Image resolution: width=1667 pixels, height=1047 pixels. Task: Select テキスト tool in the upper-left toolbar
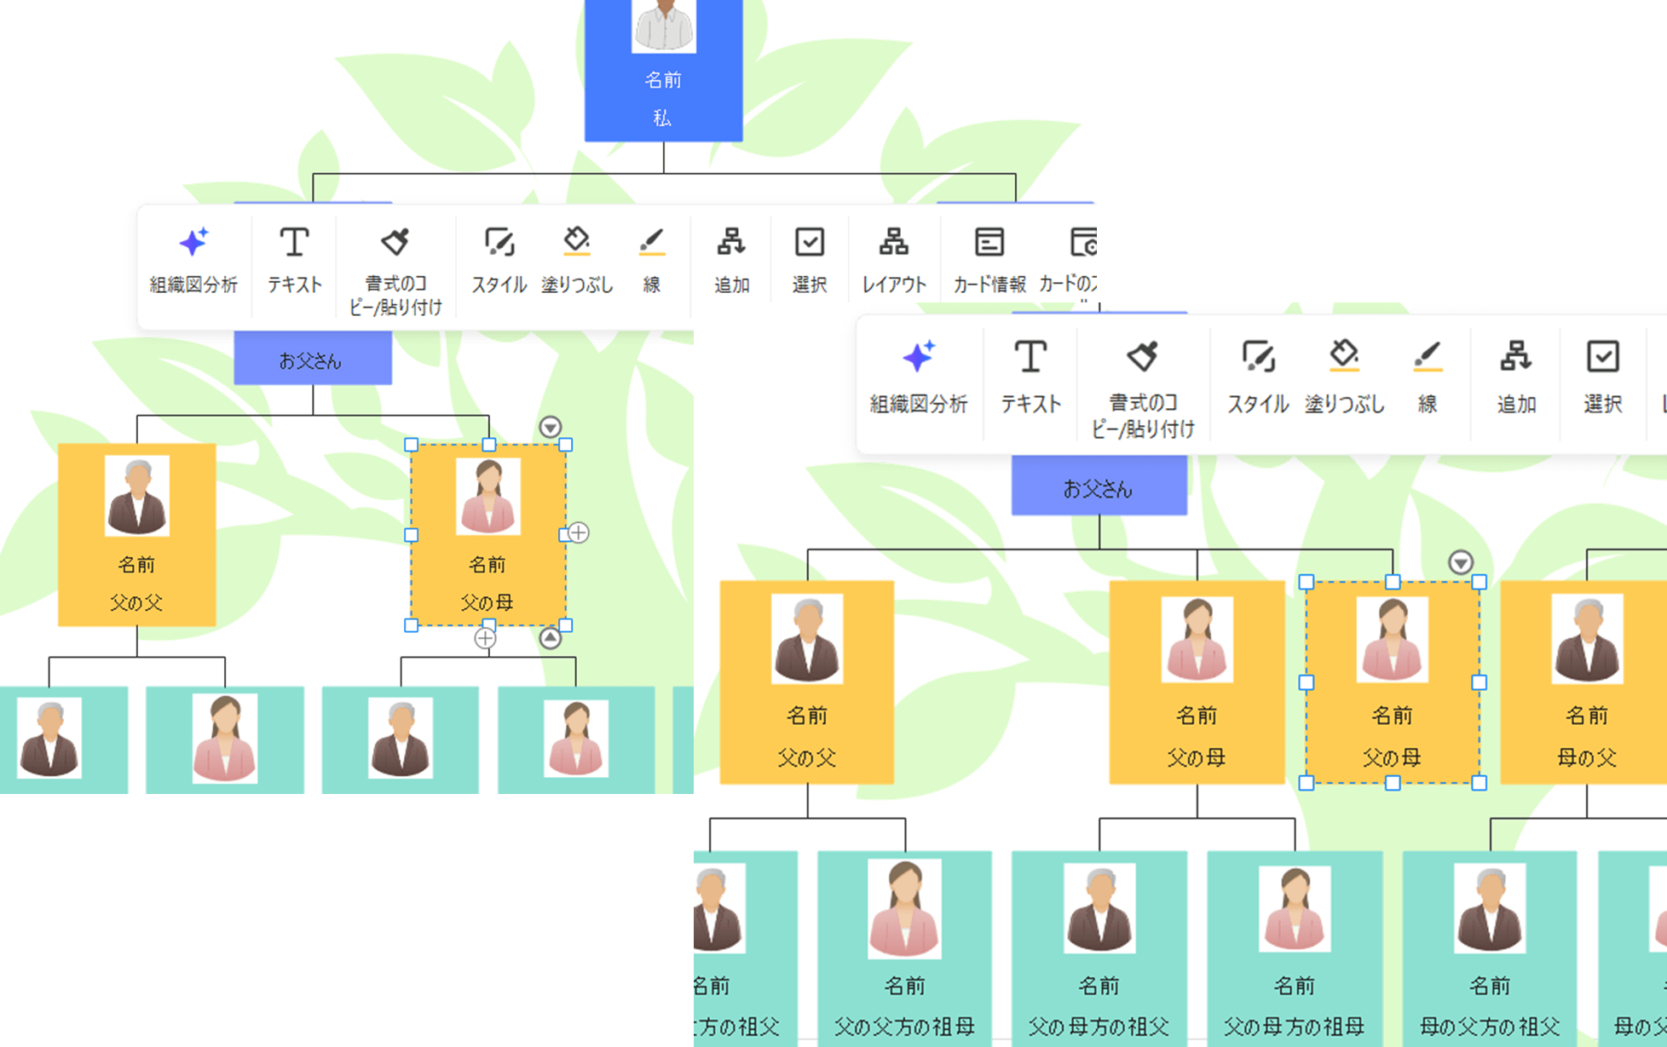pyautogui.click(x=294, y=260)
